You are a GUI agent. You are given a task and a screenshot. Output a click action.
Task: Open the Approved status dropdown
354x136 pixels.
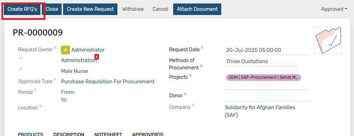pyautogui.click(x=334, y=9)
